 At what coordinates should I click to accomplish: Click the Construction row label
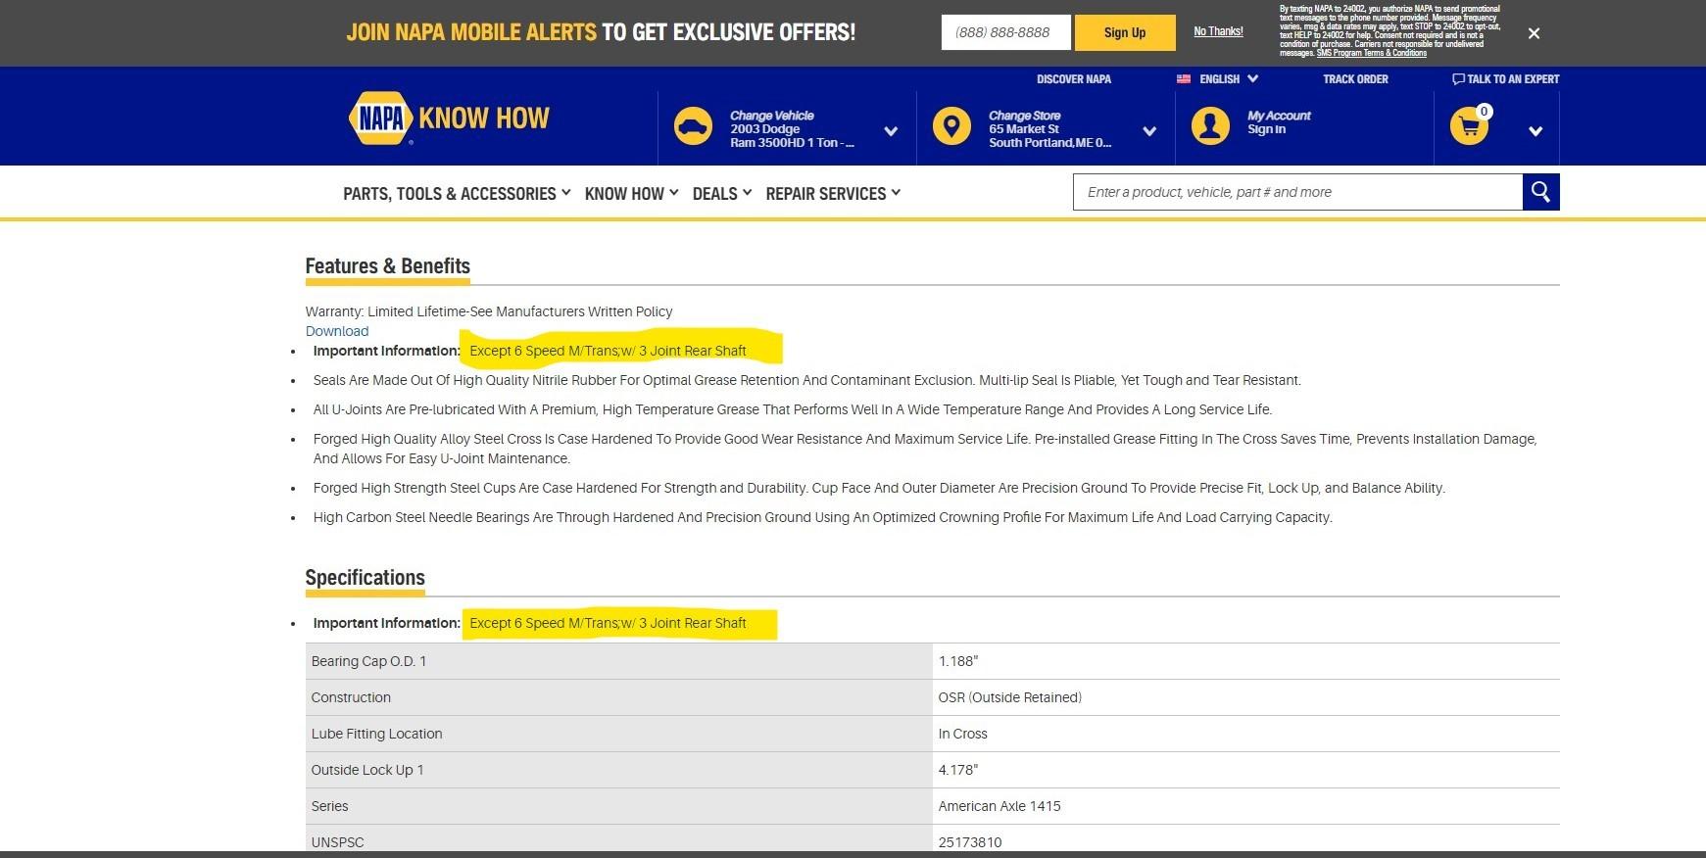point(351,697)
